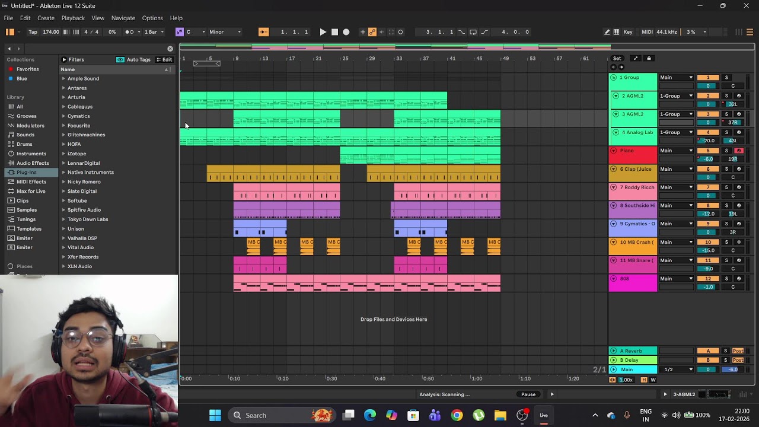Toggle Key map mode button
The image size is (759, 427).
627,32
